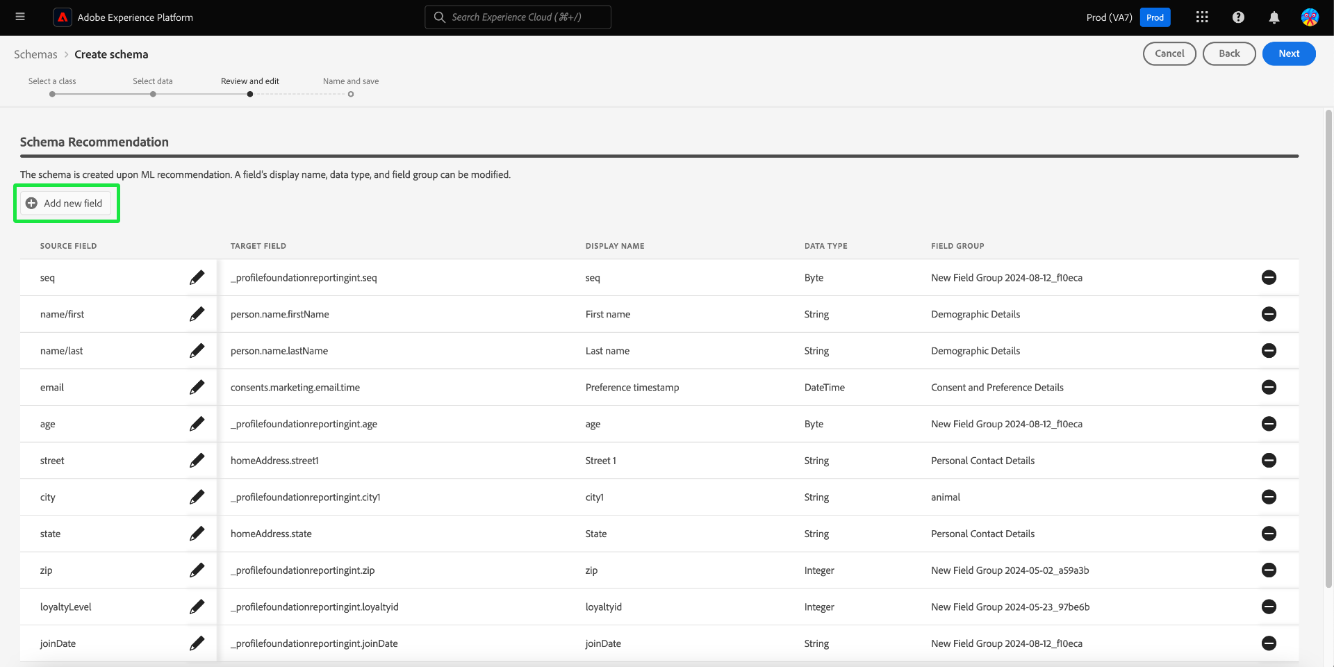The image size is (1334, 667).
Task: Edit the loyaltyLevel field with pencil
Action: coord(197,607)
